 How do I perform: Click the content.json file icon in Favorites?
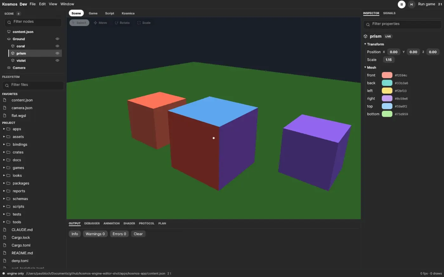(x=5, y=100)
